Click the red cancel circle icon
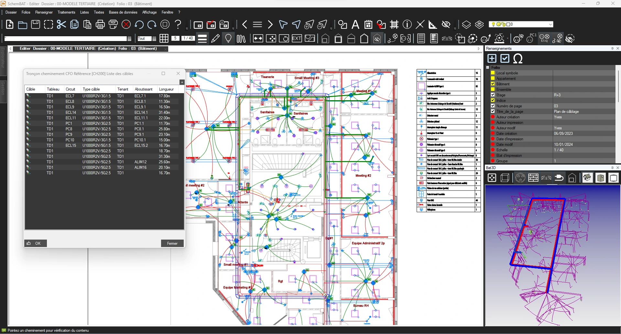 [x=126, y=25]
